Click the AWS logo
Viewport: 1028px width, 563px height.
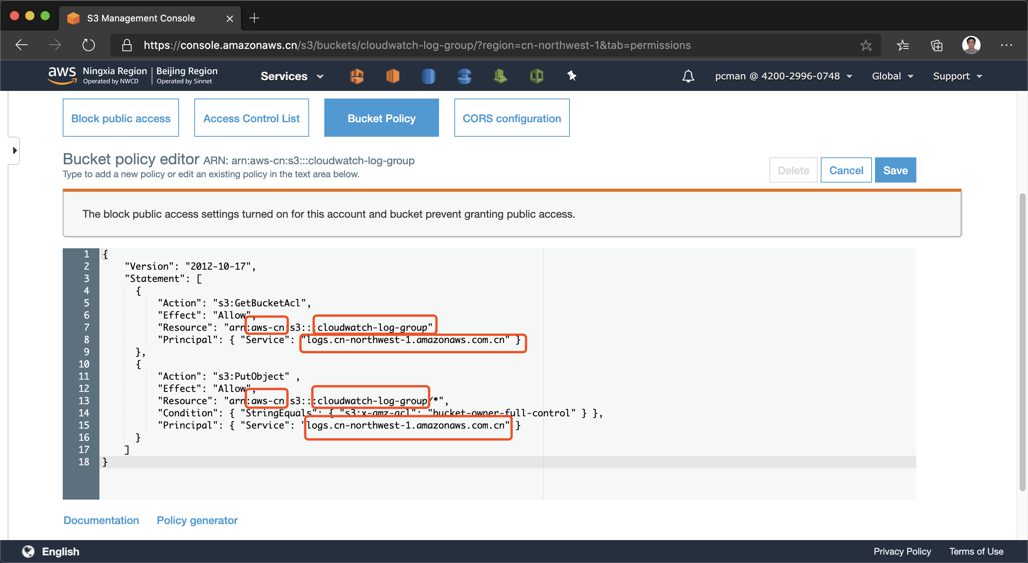(x=62, y=75)
